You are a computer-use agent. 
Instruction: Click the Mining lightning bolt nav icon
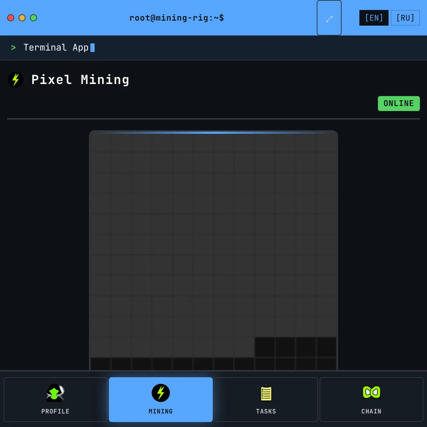161,393
